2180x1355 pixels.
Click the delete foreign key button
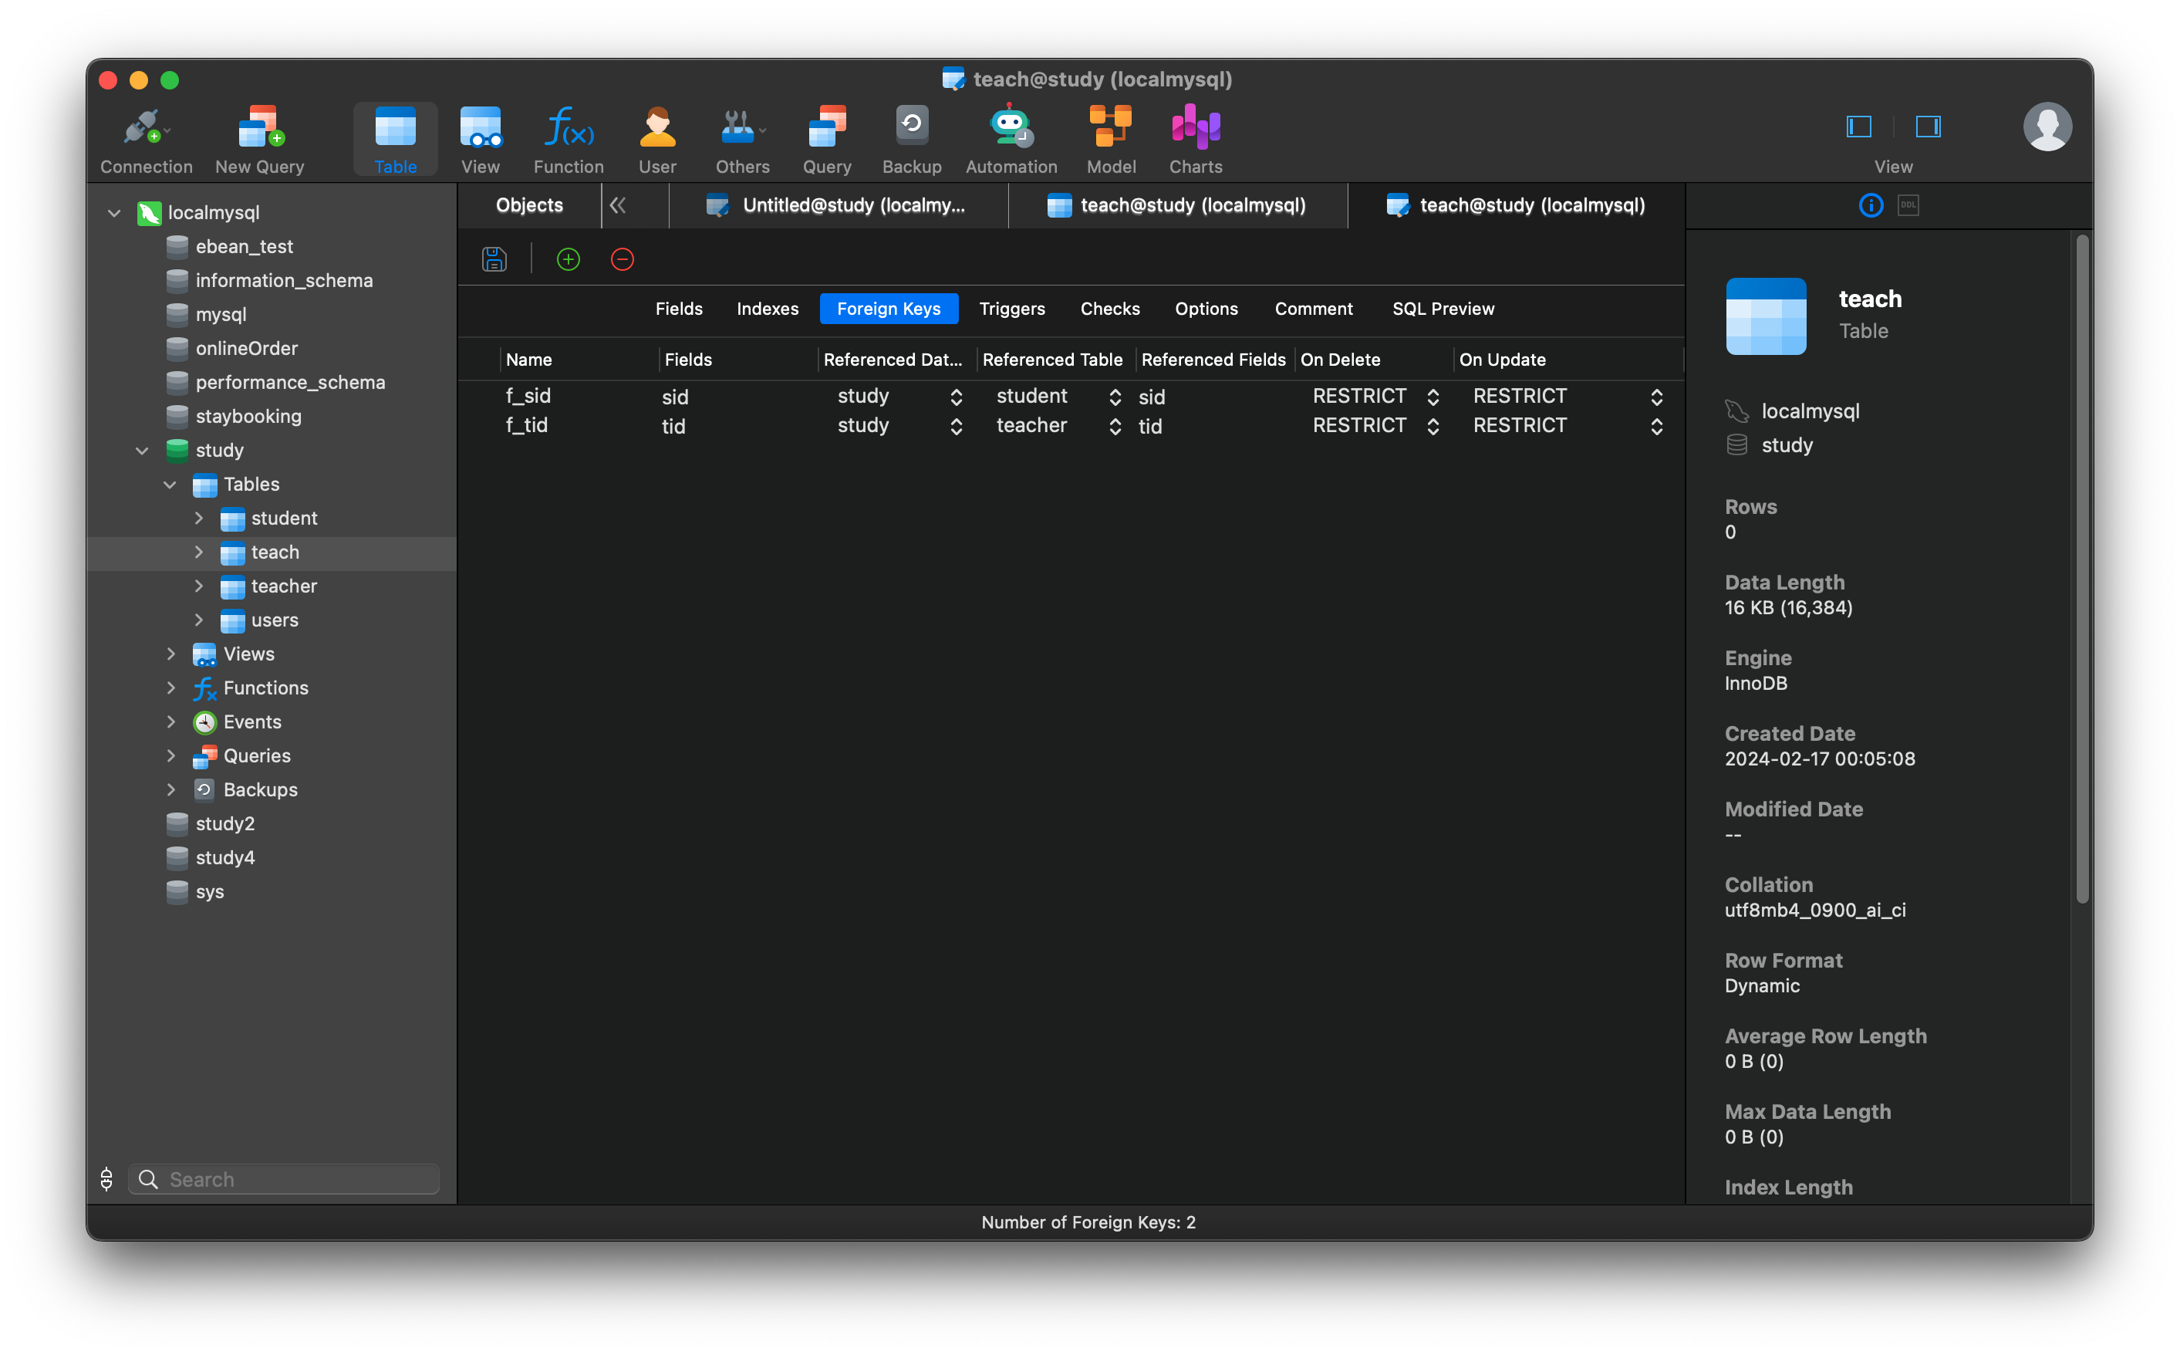tap(621, 258)
